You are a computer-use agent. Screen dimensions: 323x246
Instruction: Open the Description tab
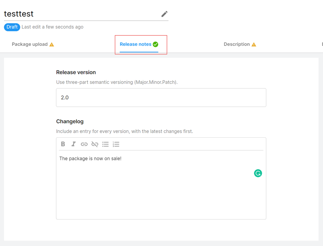tap(240, 44)
